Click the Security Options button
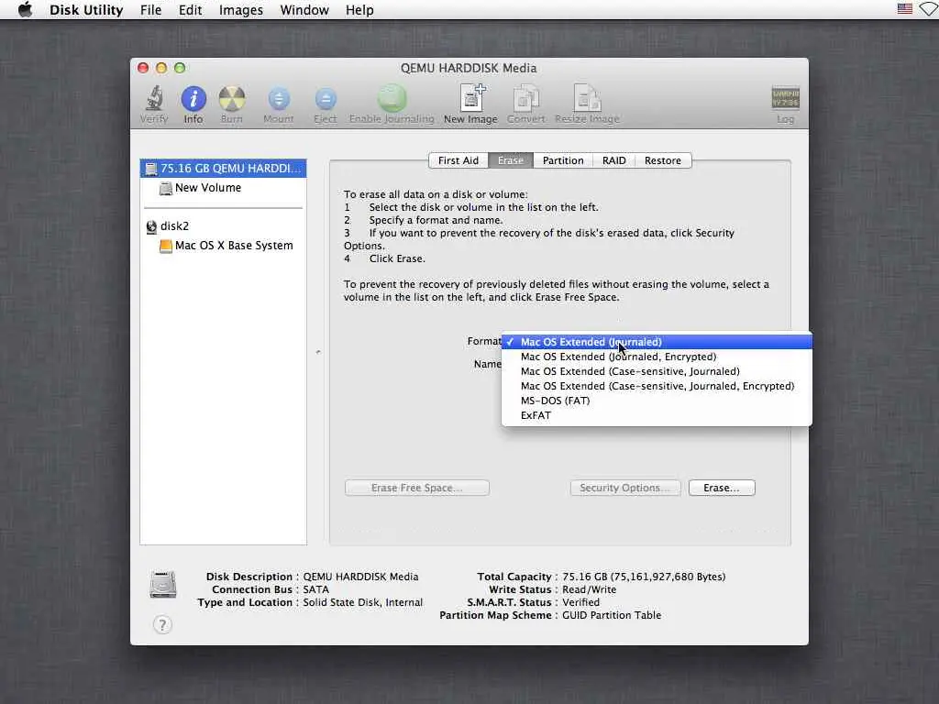Screen dimensions: 939x704 (x=624, y=488)
